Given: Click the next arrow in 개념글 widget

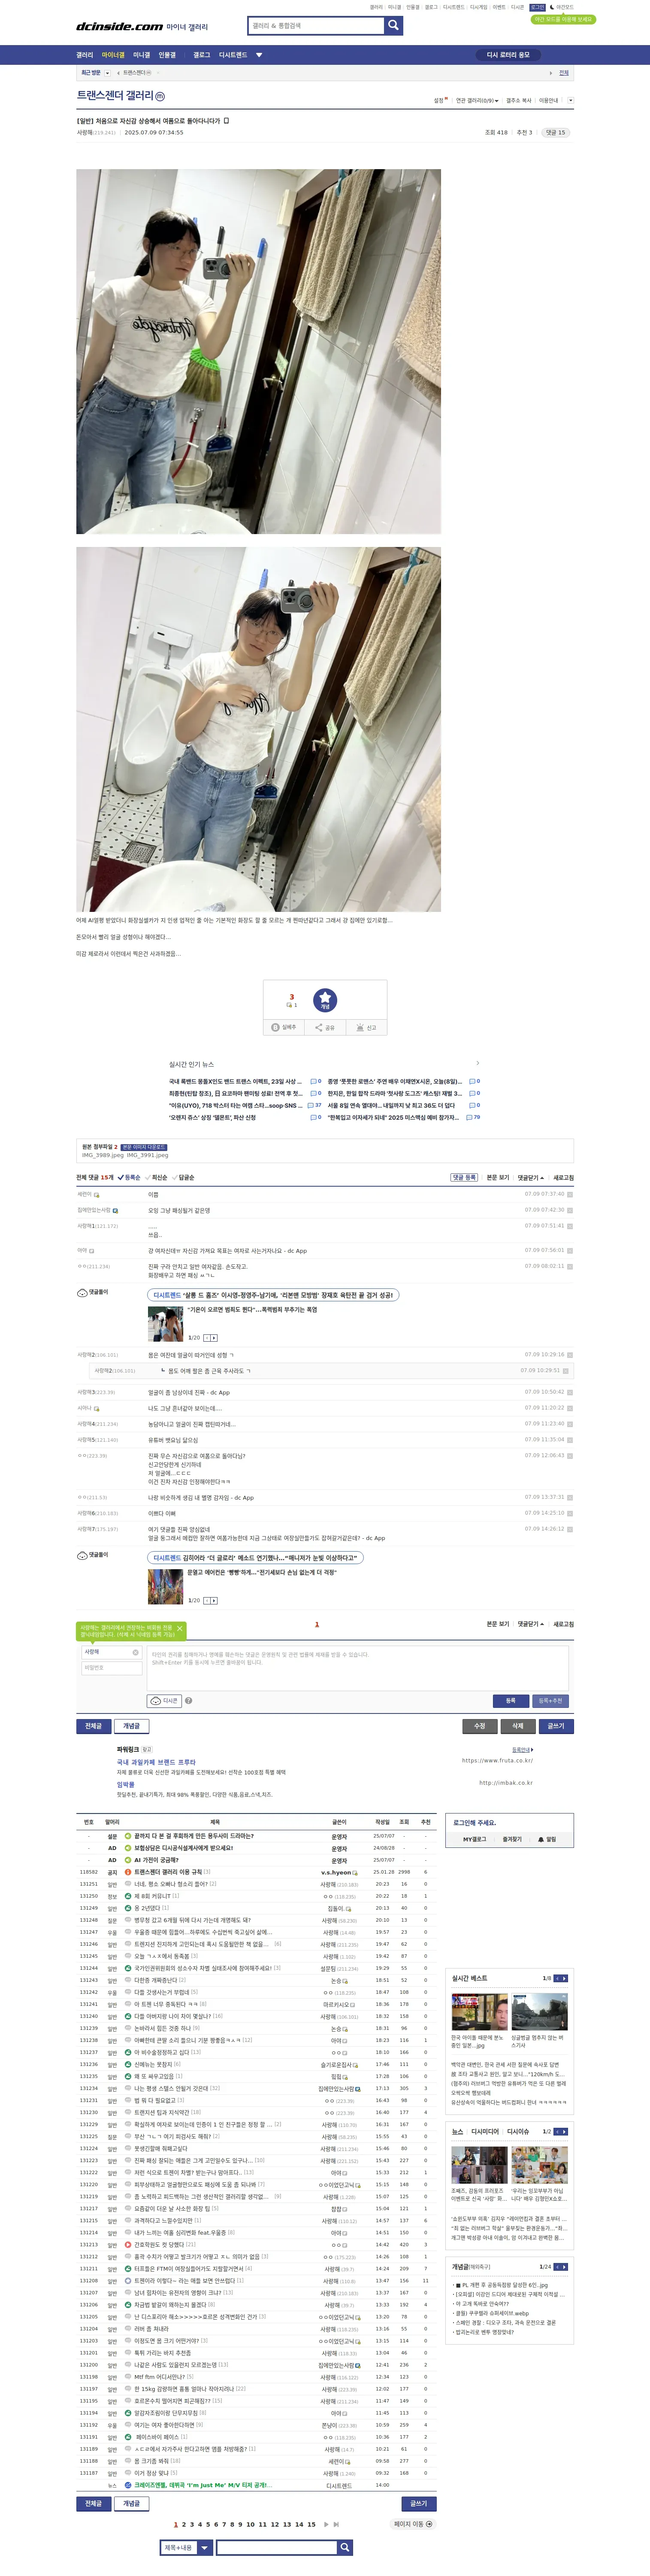Looking at the screenshot, I should pyautogui.click(x=564, y=2267).
